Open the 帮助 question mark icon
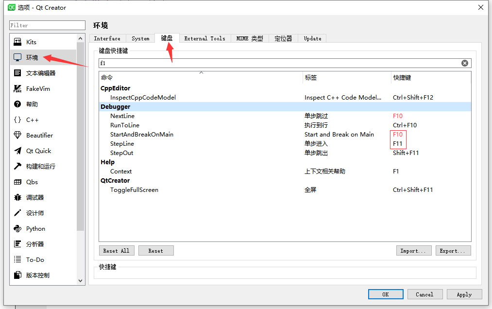Viewport: 492px width, 309px height. (x=17, y=104)
